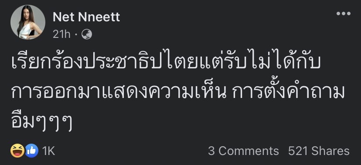Click the globe public audience icon

tap(87, 34)
